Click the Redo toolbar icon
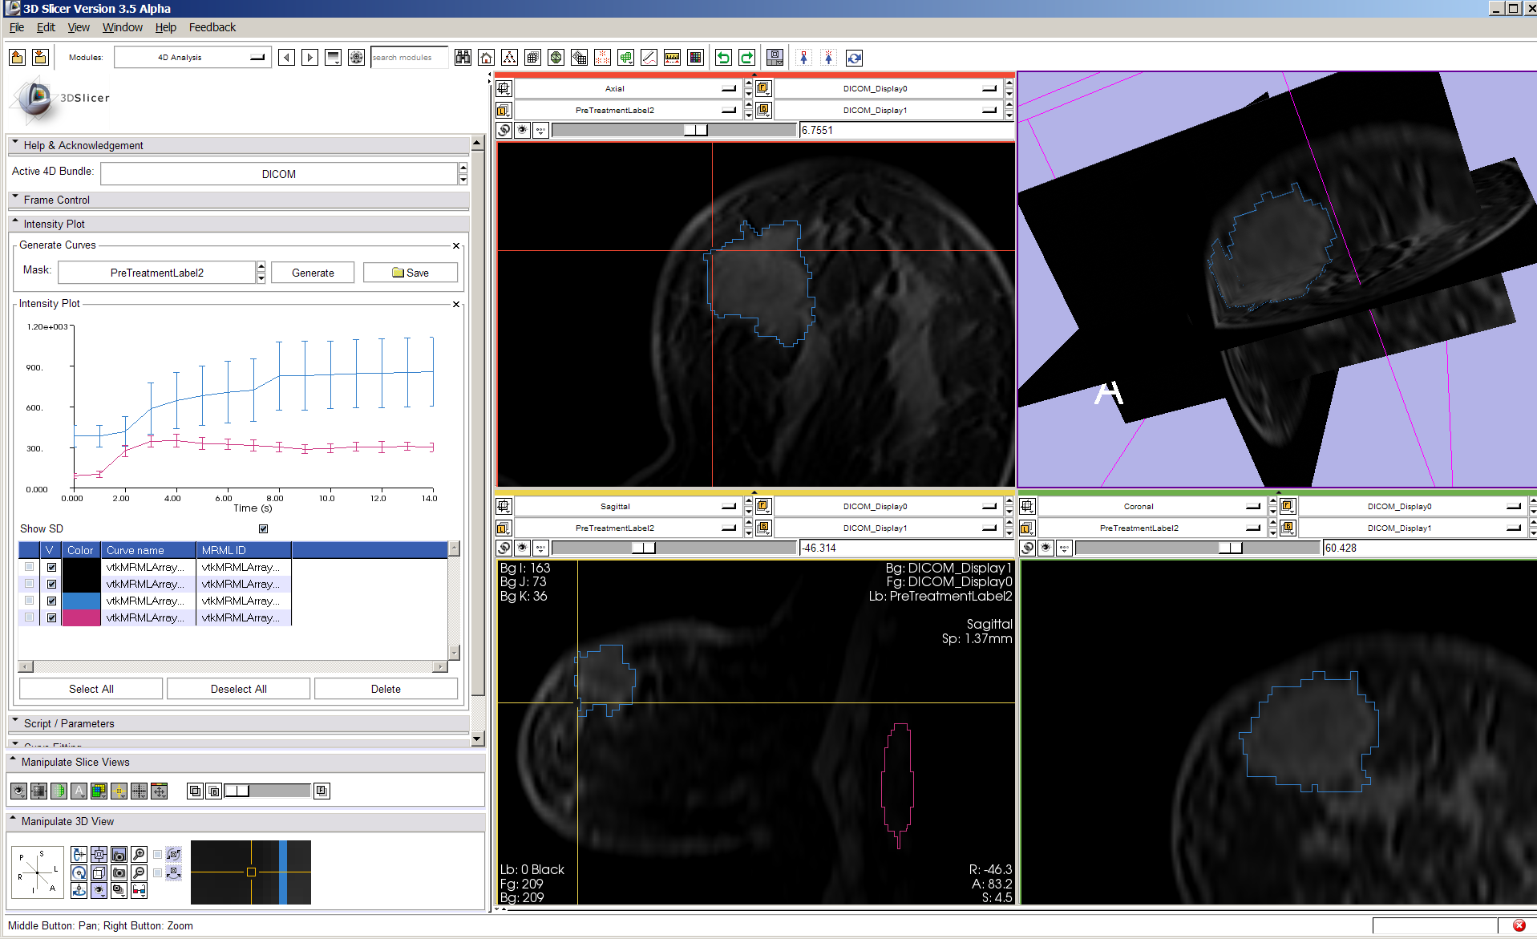The image size is (1537, 939). (x=746, y=57)
